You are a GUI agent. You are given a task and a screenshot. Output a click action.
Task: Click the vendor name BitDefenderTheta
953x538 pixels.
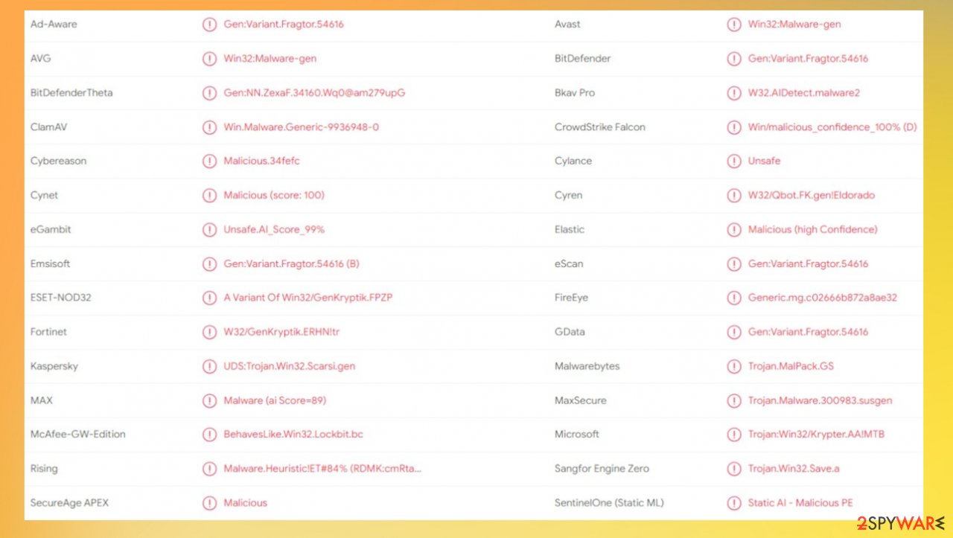click(x=71, y=93)
